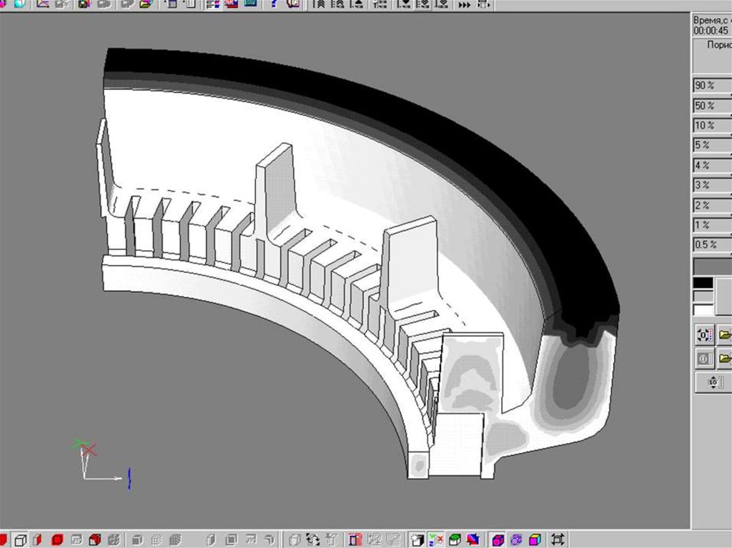Viewport: 732px width, 548px height.
Task: Pick the black color swatch in legend
Action: [703, 283]
